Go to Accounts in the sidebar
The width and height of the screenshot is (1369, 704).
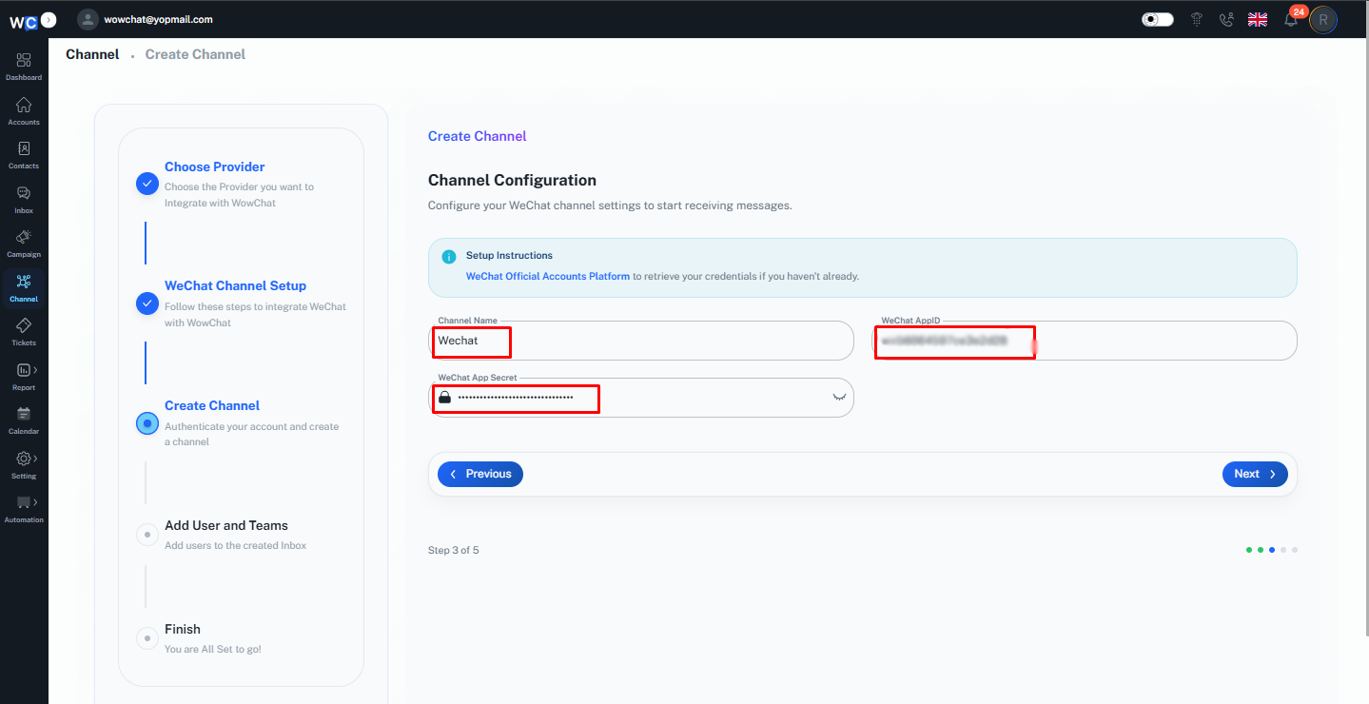[24, 105]
